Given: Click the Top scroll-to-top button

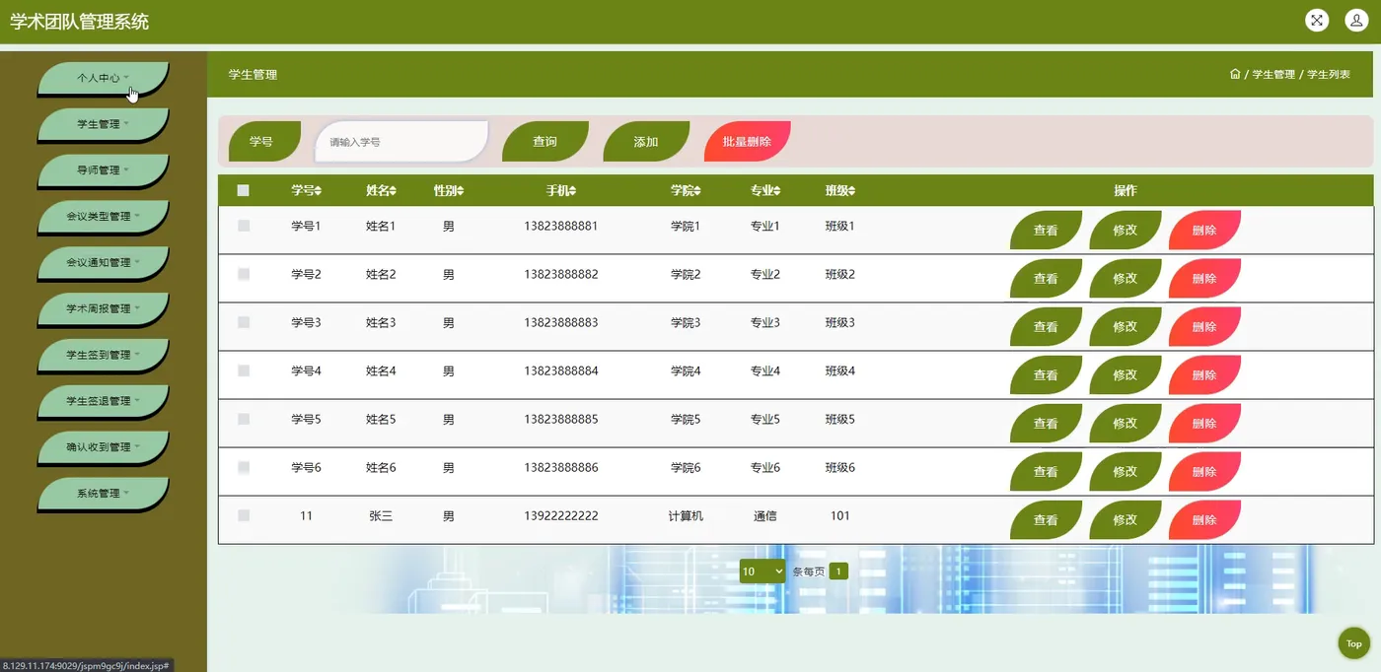Looking at the screenshot, I should click(x=1354, y=643).
